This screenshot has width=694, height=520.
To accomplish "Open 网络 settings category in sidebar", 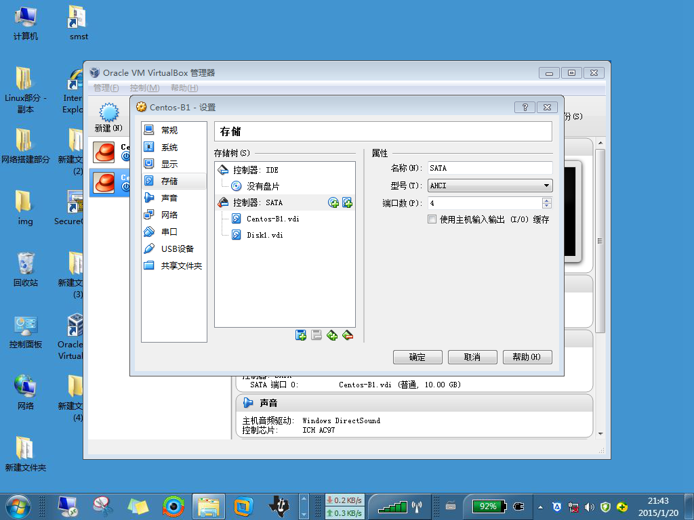I will tap(174, 215).
